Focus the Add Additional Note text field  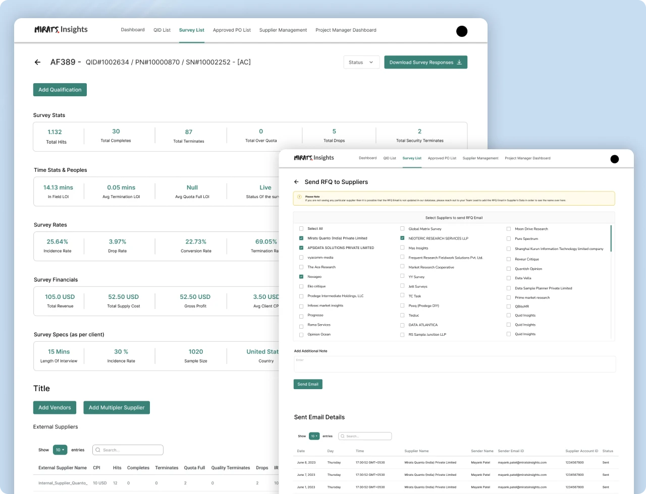455,364
